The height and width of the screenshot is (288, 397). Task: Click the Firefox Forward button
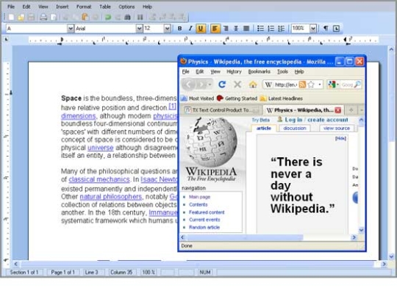(201, 84)
